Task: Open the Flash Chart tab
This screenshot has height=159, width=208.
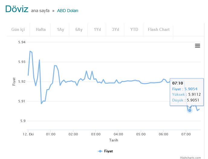Action: [x=159, y=29]
